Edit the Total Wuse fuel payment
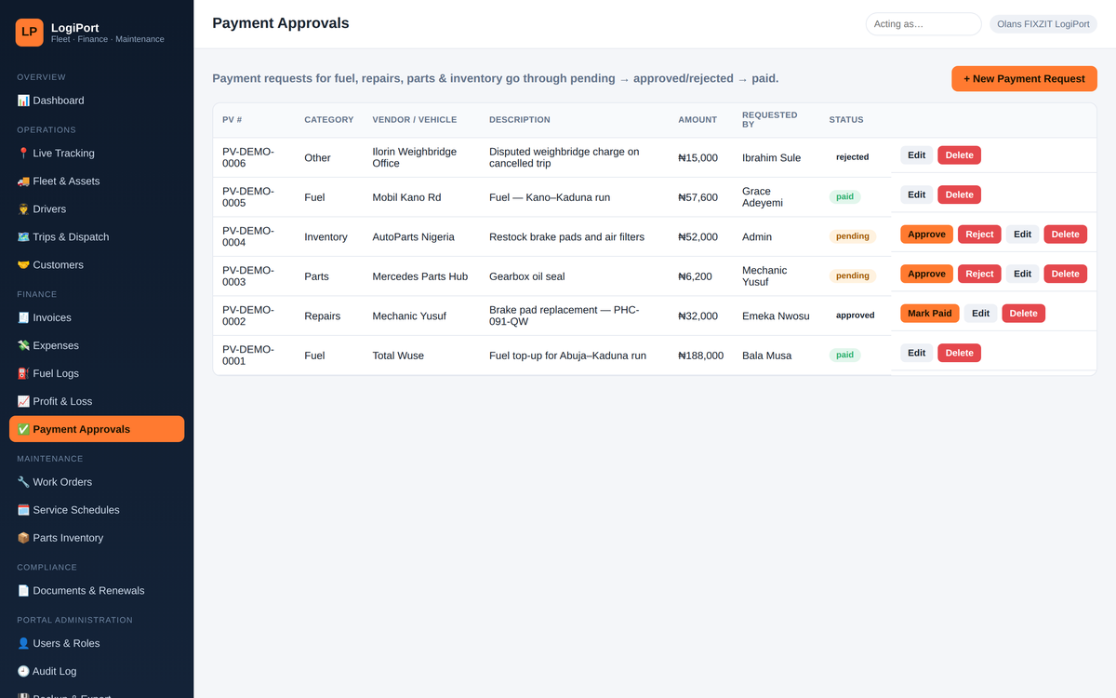This screenshot has height=698, width=1116. [x=916, y=353]
